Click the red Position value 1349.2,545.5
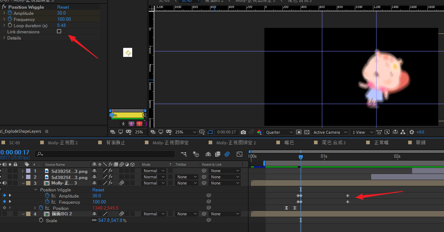444x232 pixels. pyautogui.click(x=105, y=208)
